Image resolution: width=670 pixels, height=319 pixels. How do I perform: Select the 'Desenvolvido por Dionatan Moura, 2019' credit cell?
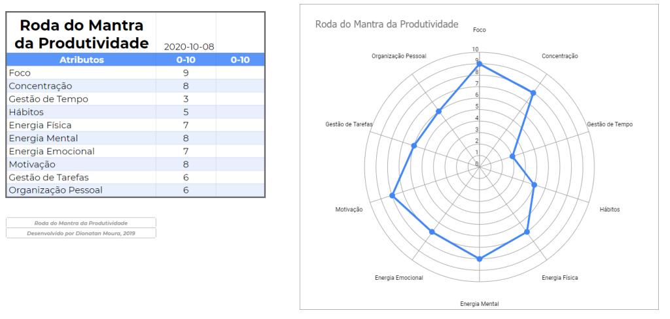tap(81, 233)
